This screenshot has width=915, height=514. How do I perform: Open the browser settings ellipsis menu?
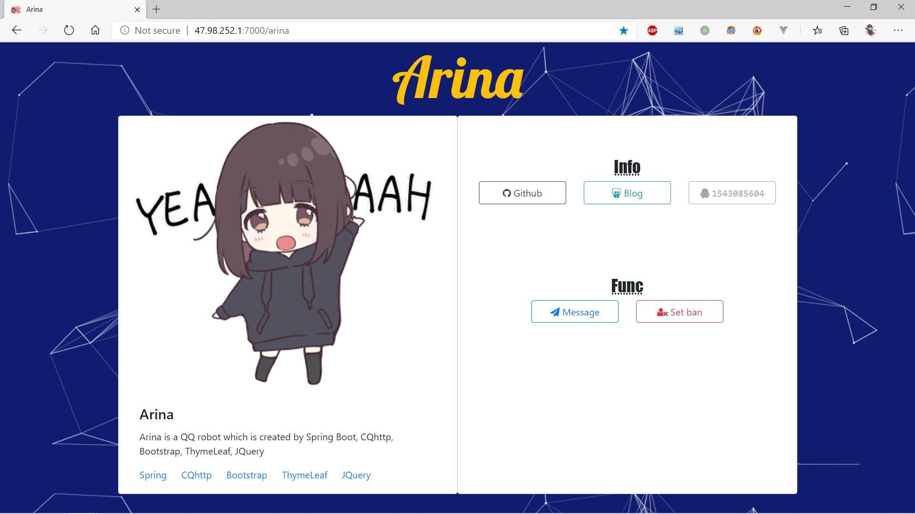point(898,30)
